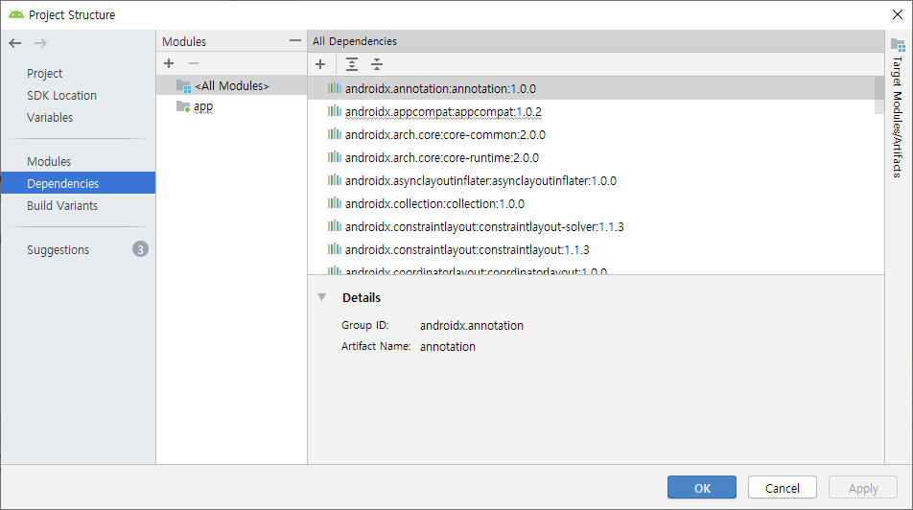
Task: Click library icon of constraintlayout-solver:1.1.3
Action: [x=334, y=226]
